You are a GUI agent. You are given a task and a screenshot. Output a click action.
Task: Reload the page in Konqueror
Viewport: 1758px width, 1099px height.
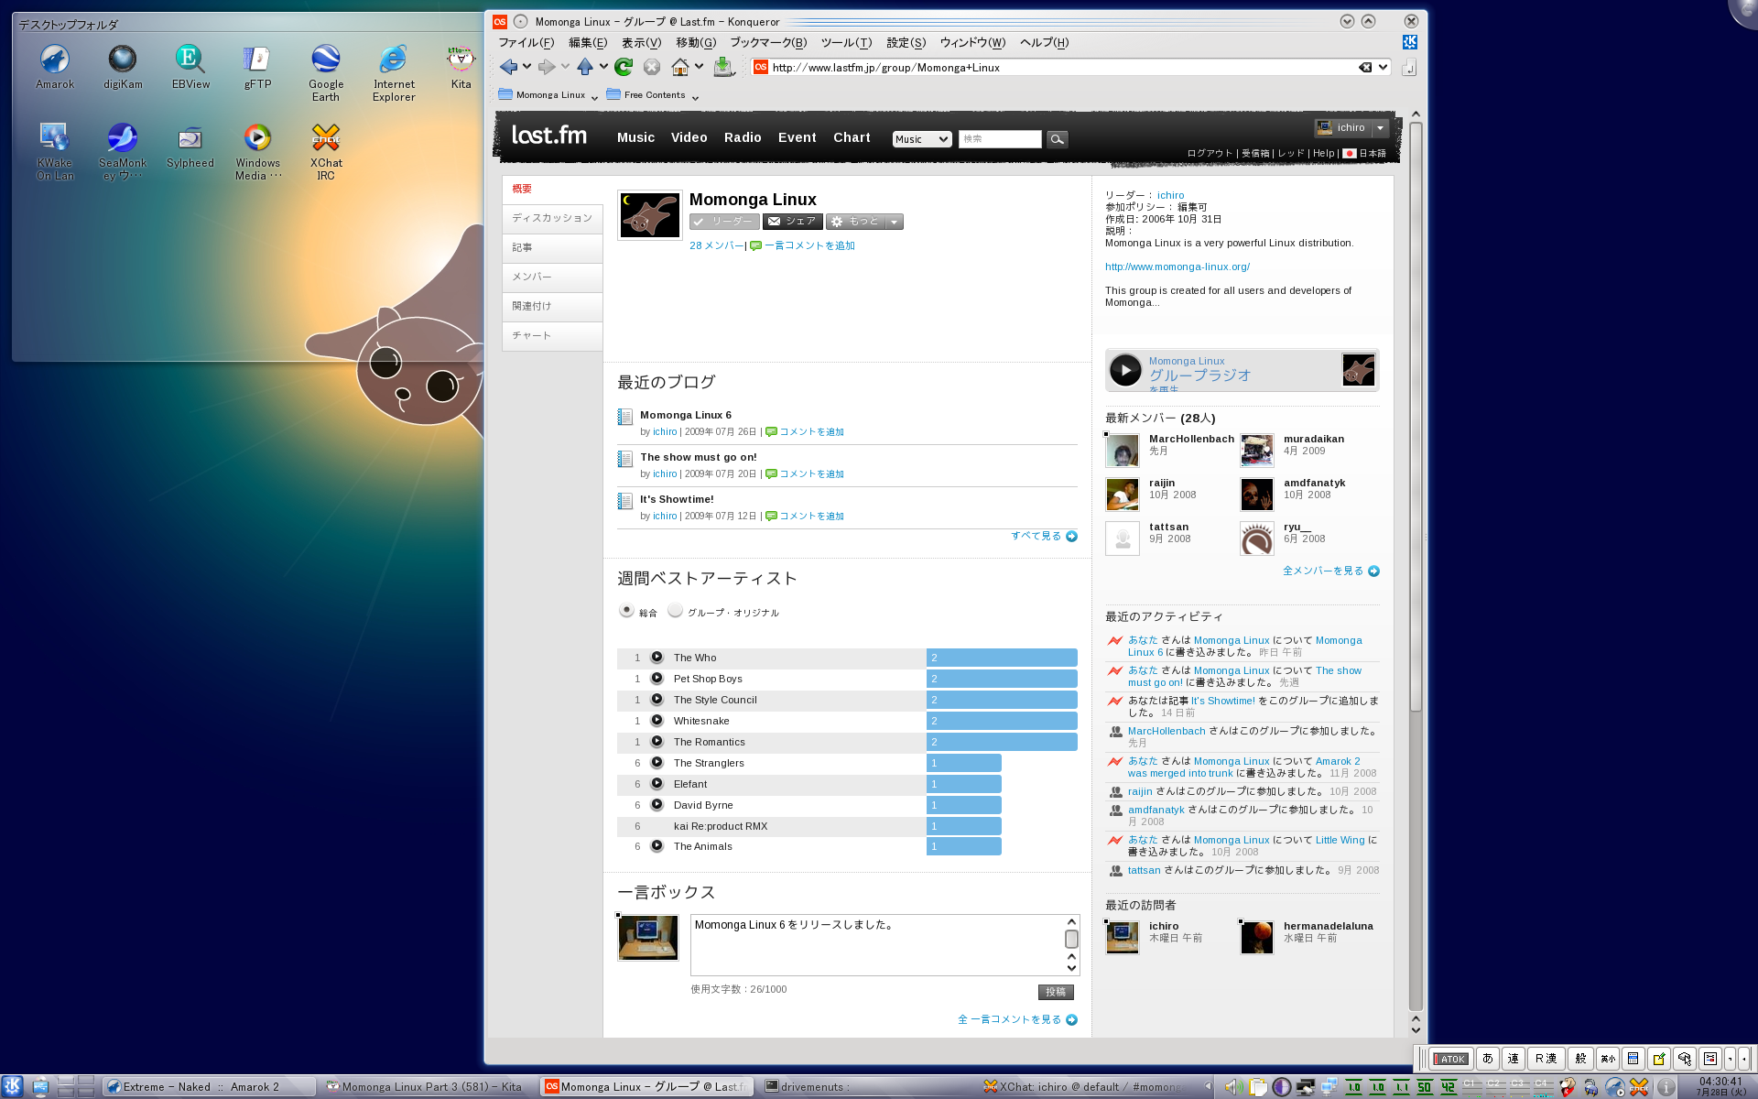[x=624, y=66]
